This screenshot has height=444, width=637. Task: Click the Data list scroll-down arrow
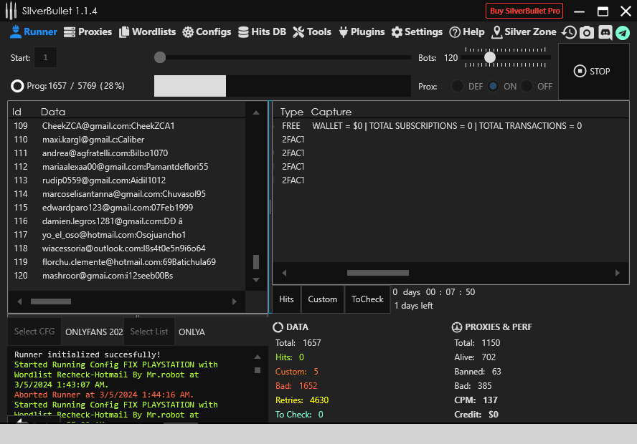point(256,279)
